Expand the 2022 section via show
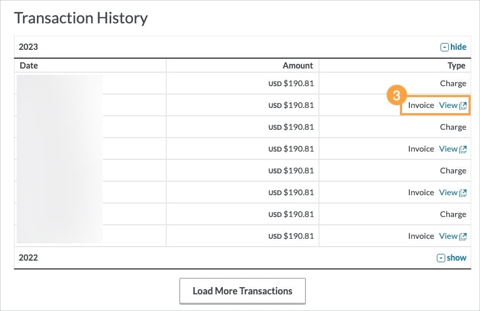Screen dimensions: 480x311 [x=455, y=258]
